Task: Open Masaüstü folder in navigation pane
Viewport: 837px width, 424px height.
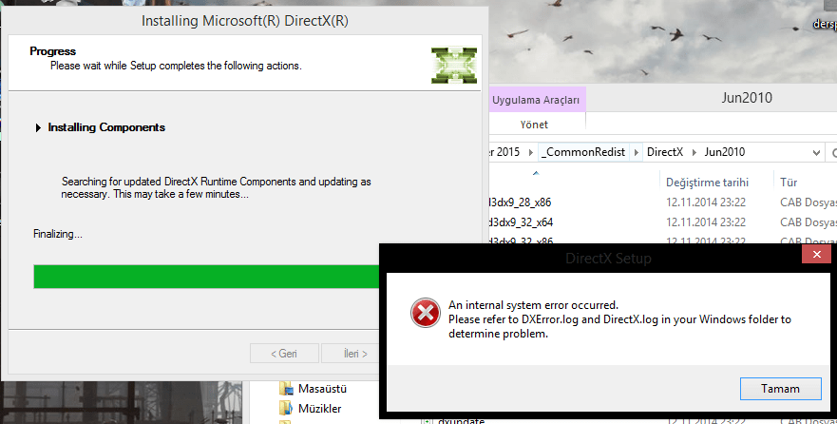Action: (322, 389)
